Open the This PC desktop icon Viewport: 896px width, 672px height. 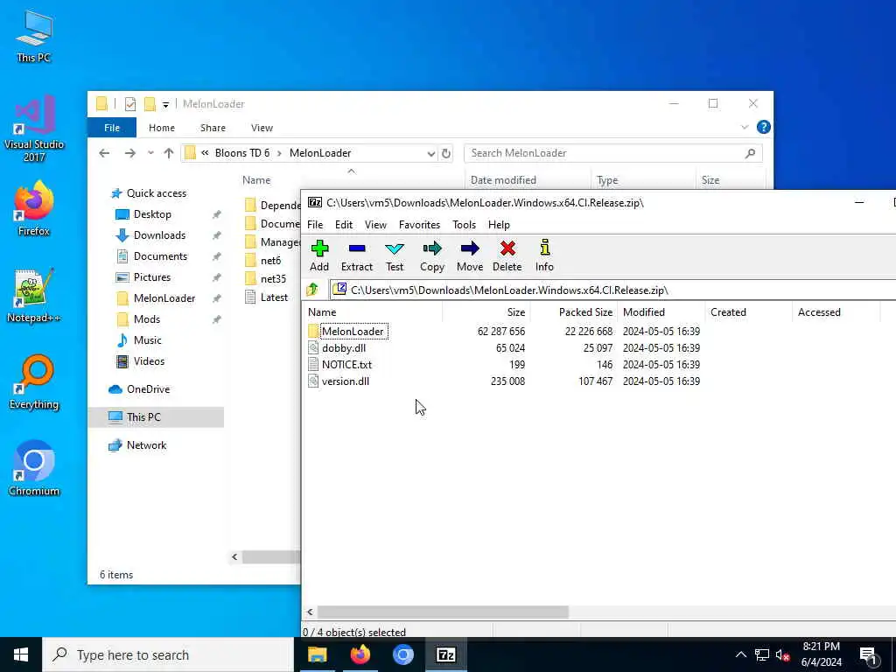[x=34, y=36]
